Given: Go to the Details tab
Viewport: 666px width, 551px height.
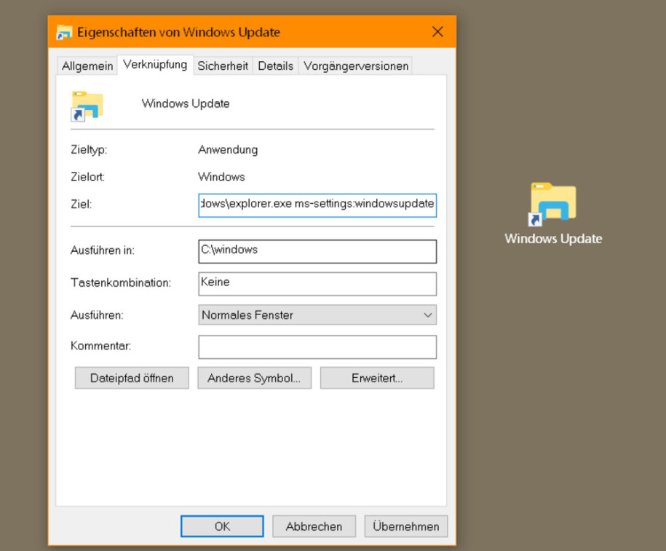Looking at the screenshot, I should click(276, 66).
